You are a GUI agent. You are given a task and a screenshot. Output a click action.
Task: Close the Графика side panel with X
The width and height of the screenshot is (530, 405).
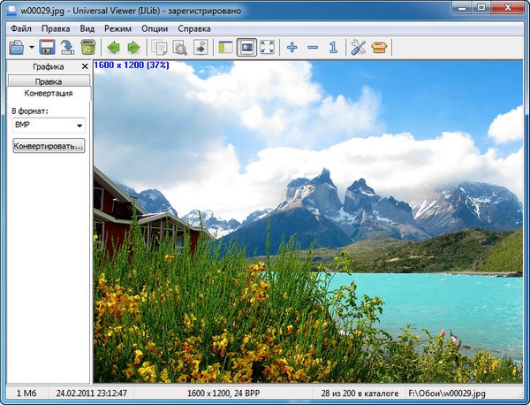pos(85,66)
